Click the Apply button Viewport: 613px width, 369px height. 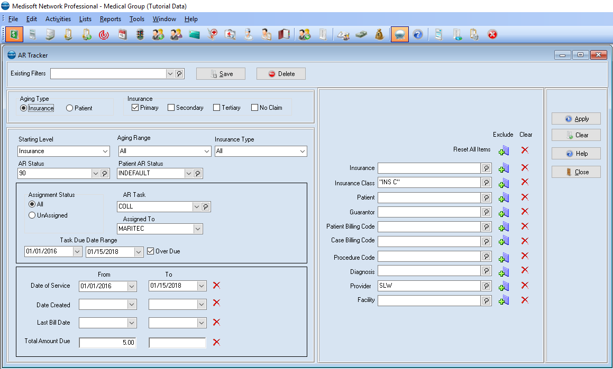pyautogui.click(x=577, y=119)
